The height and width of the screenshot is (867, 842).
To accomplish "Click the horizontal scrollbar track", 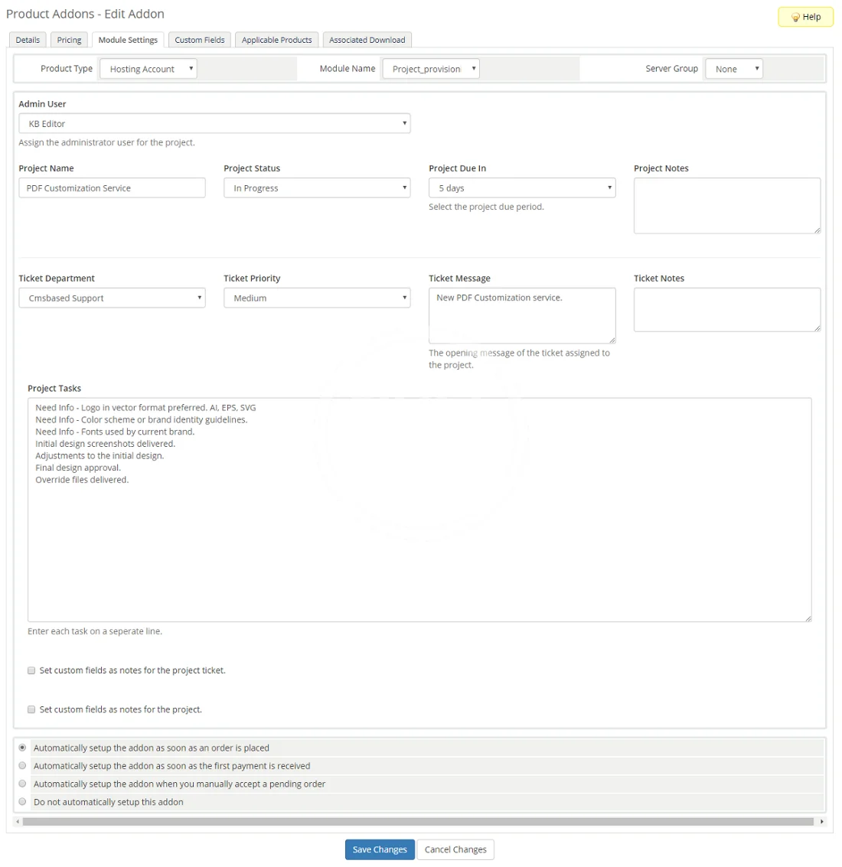I will pyautogui.click(x=418, y=821).
